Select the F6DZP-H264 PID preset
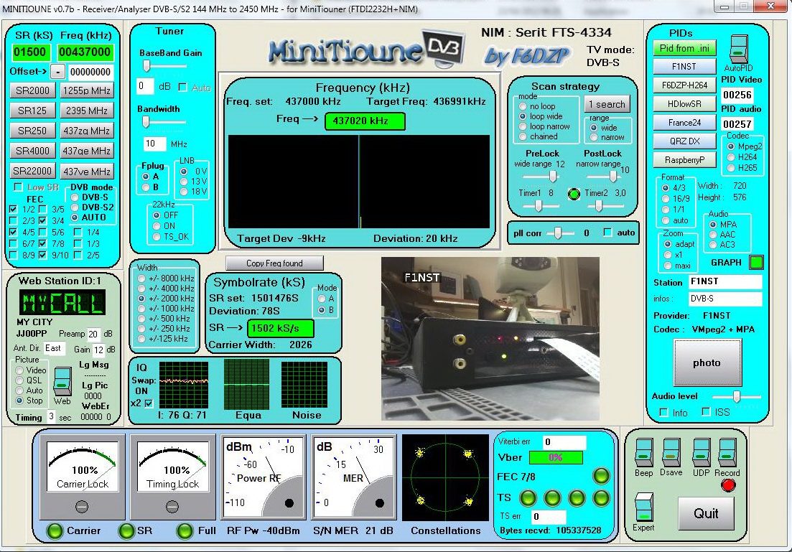Screen dimensions: 792x552 pos(684,85)
